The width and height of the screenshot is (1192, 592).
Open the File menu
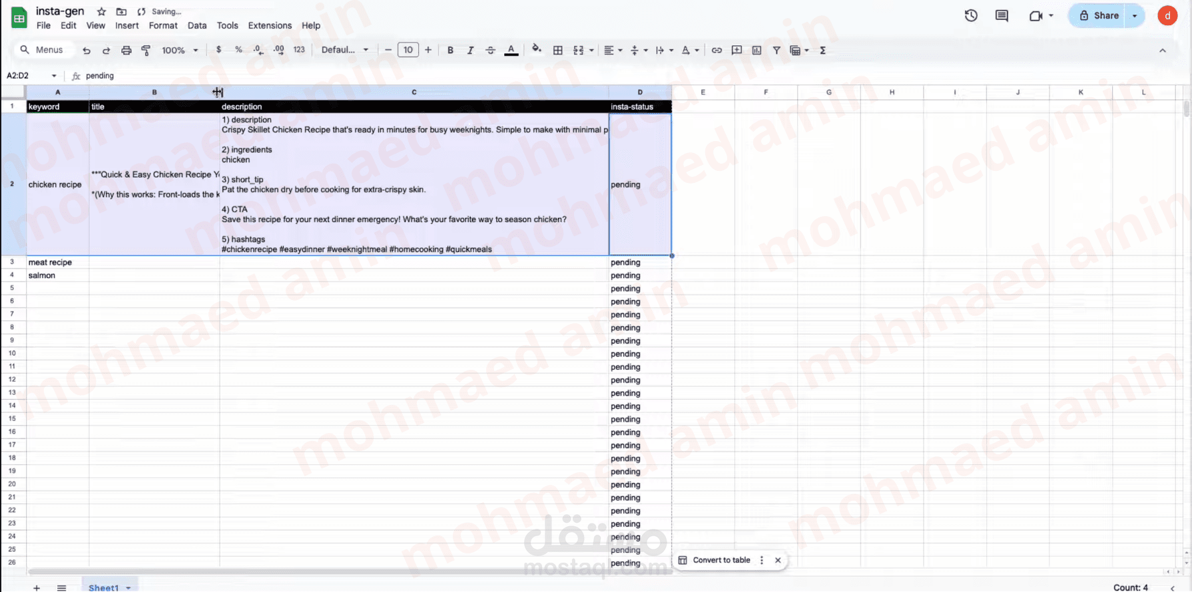43,25
